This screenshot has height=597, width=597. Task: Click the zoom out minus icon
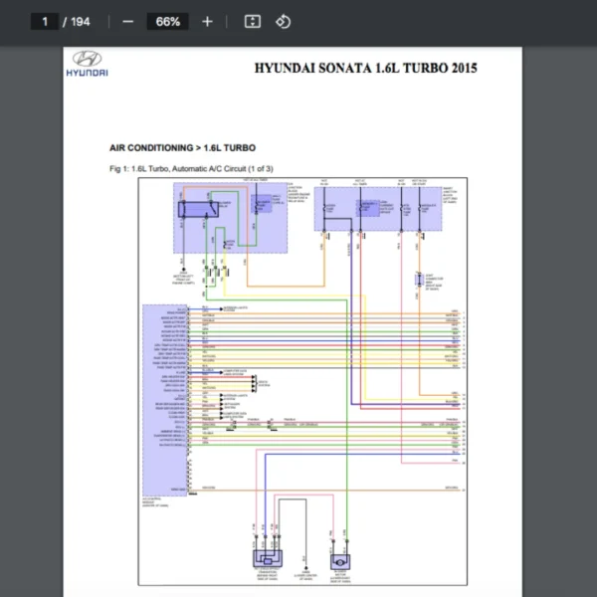coord(127,21)
